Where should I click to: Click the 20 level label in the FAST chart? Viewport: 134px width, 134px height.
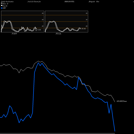click(x=43, y=26)
